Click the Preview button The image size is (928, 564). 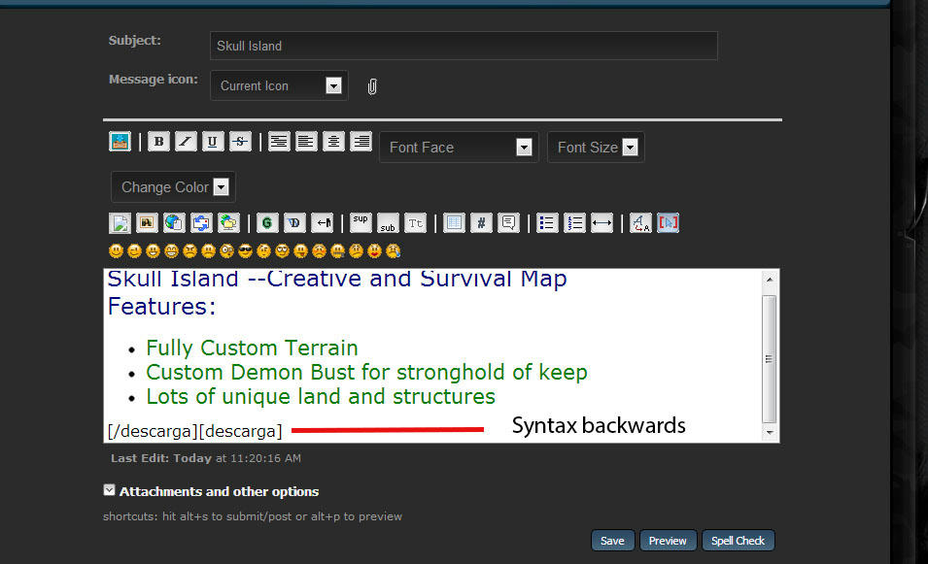(x=668, y=541)
